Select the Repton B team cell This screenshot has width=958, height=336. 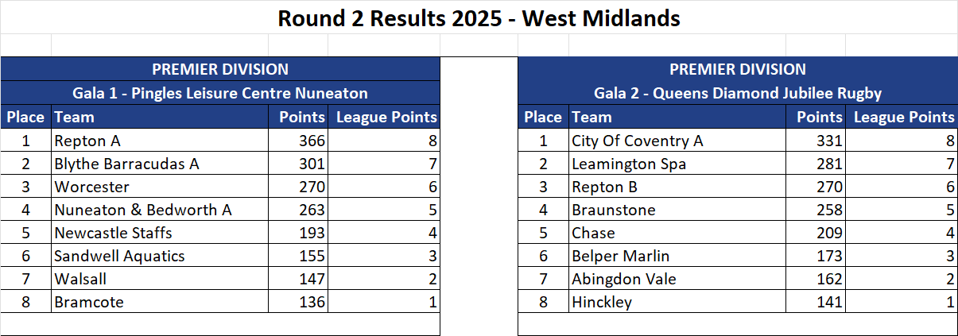click(x=677, y=187)
